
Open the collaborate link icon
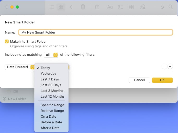[142, 7]
